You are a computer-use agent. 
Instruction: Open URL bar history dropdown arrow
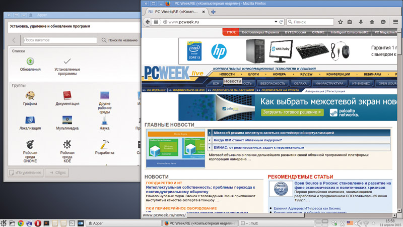point(276,22)
